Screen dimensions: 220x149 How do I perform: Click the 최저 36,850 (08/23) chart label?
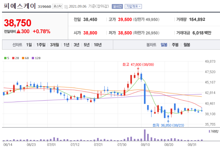[x=168, y=125]
